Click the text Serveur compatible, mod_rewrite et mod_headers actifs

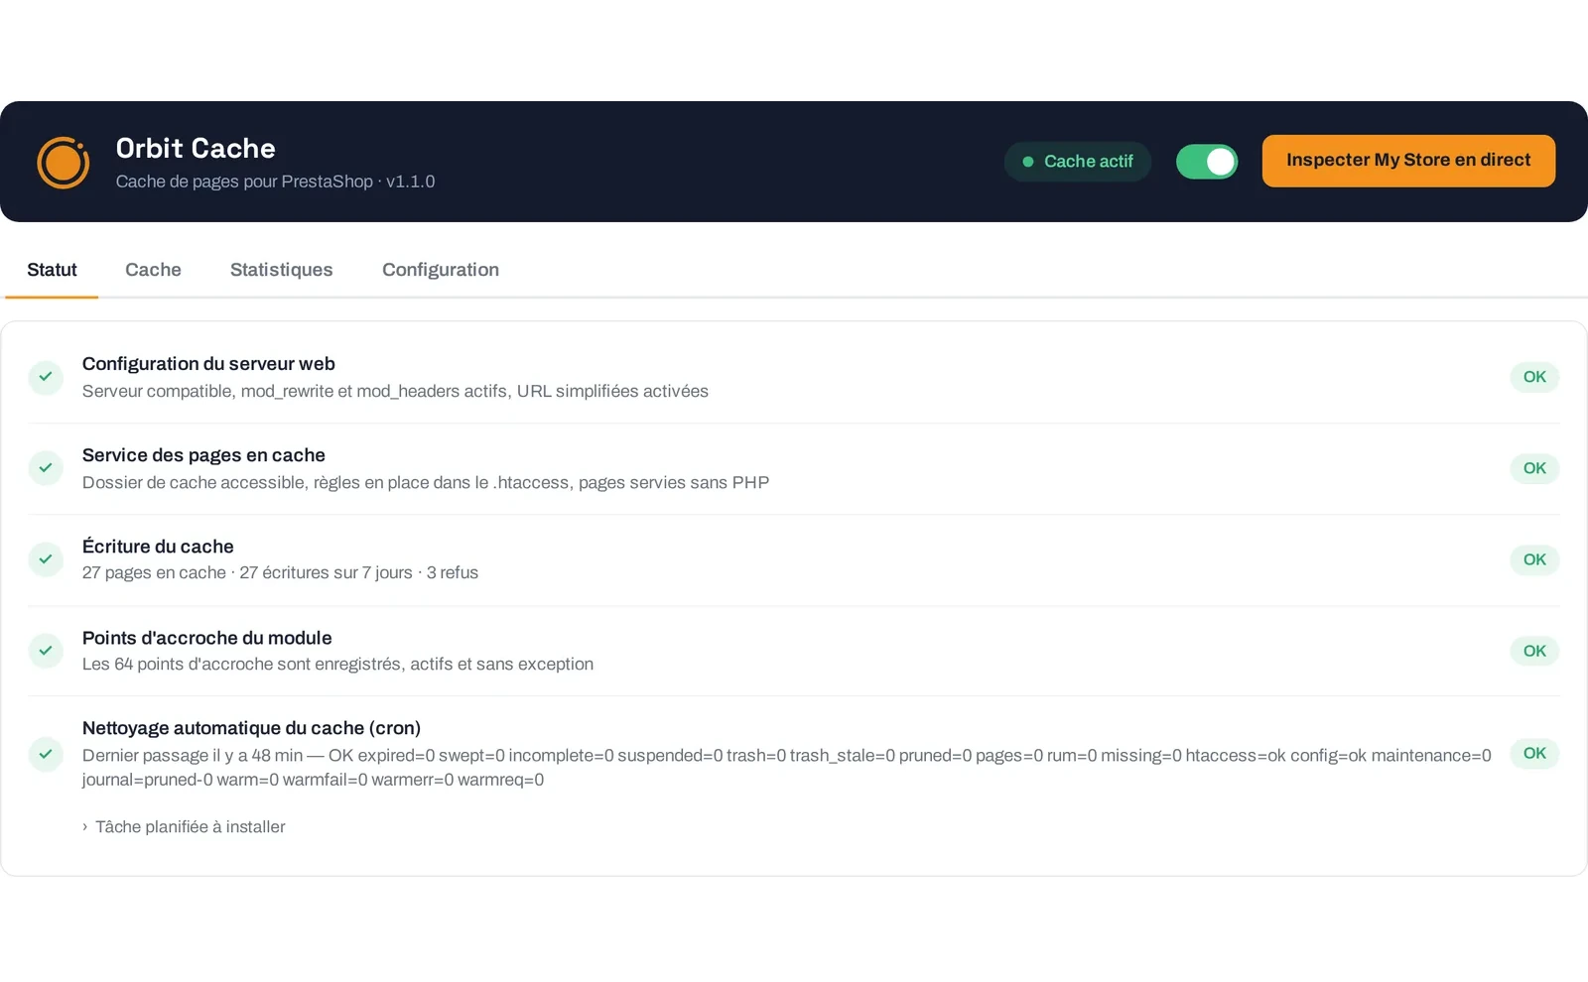click(x=395, y=391)
